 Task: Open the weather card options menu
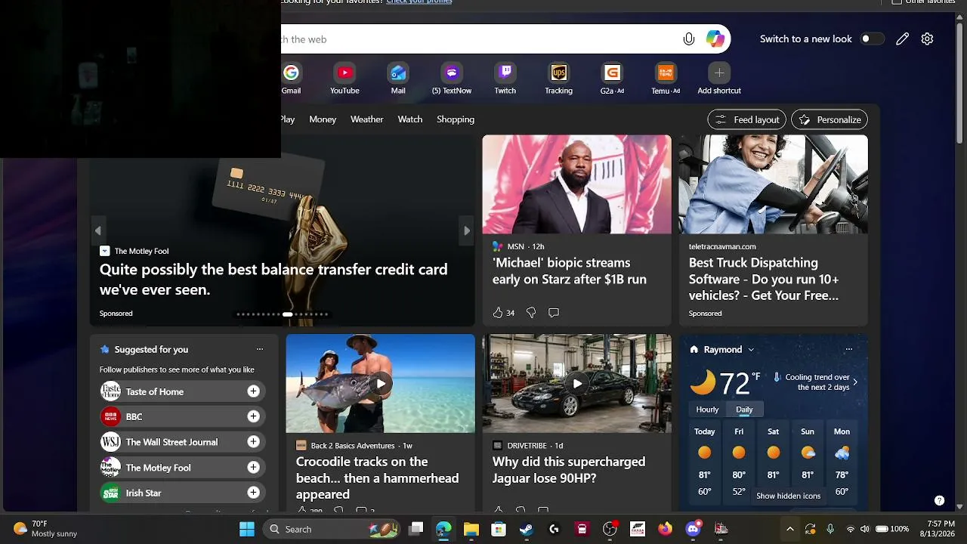pyautogui.click(x=849, y=349)
